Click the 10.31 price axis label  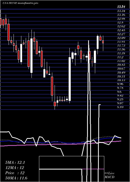[121, 76]
